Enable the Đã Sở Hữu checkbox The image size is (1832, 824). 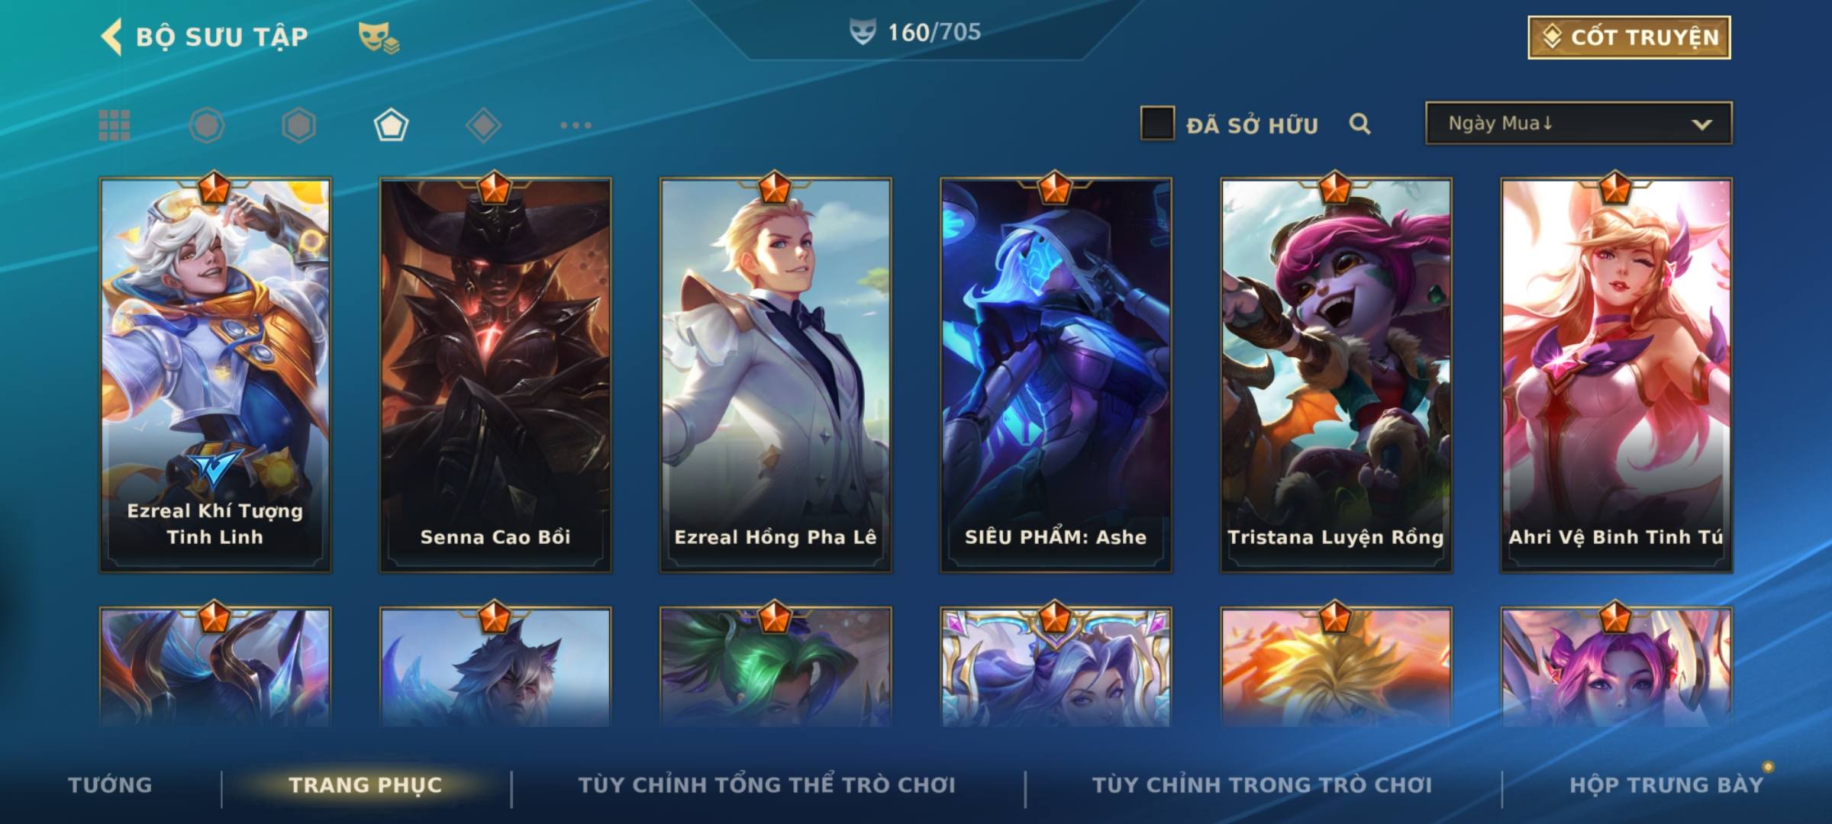pyautogui.click(x=1157, y=123)
